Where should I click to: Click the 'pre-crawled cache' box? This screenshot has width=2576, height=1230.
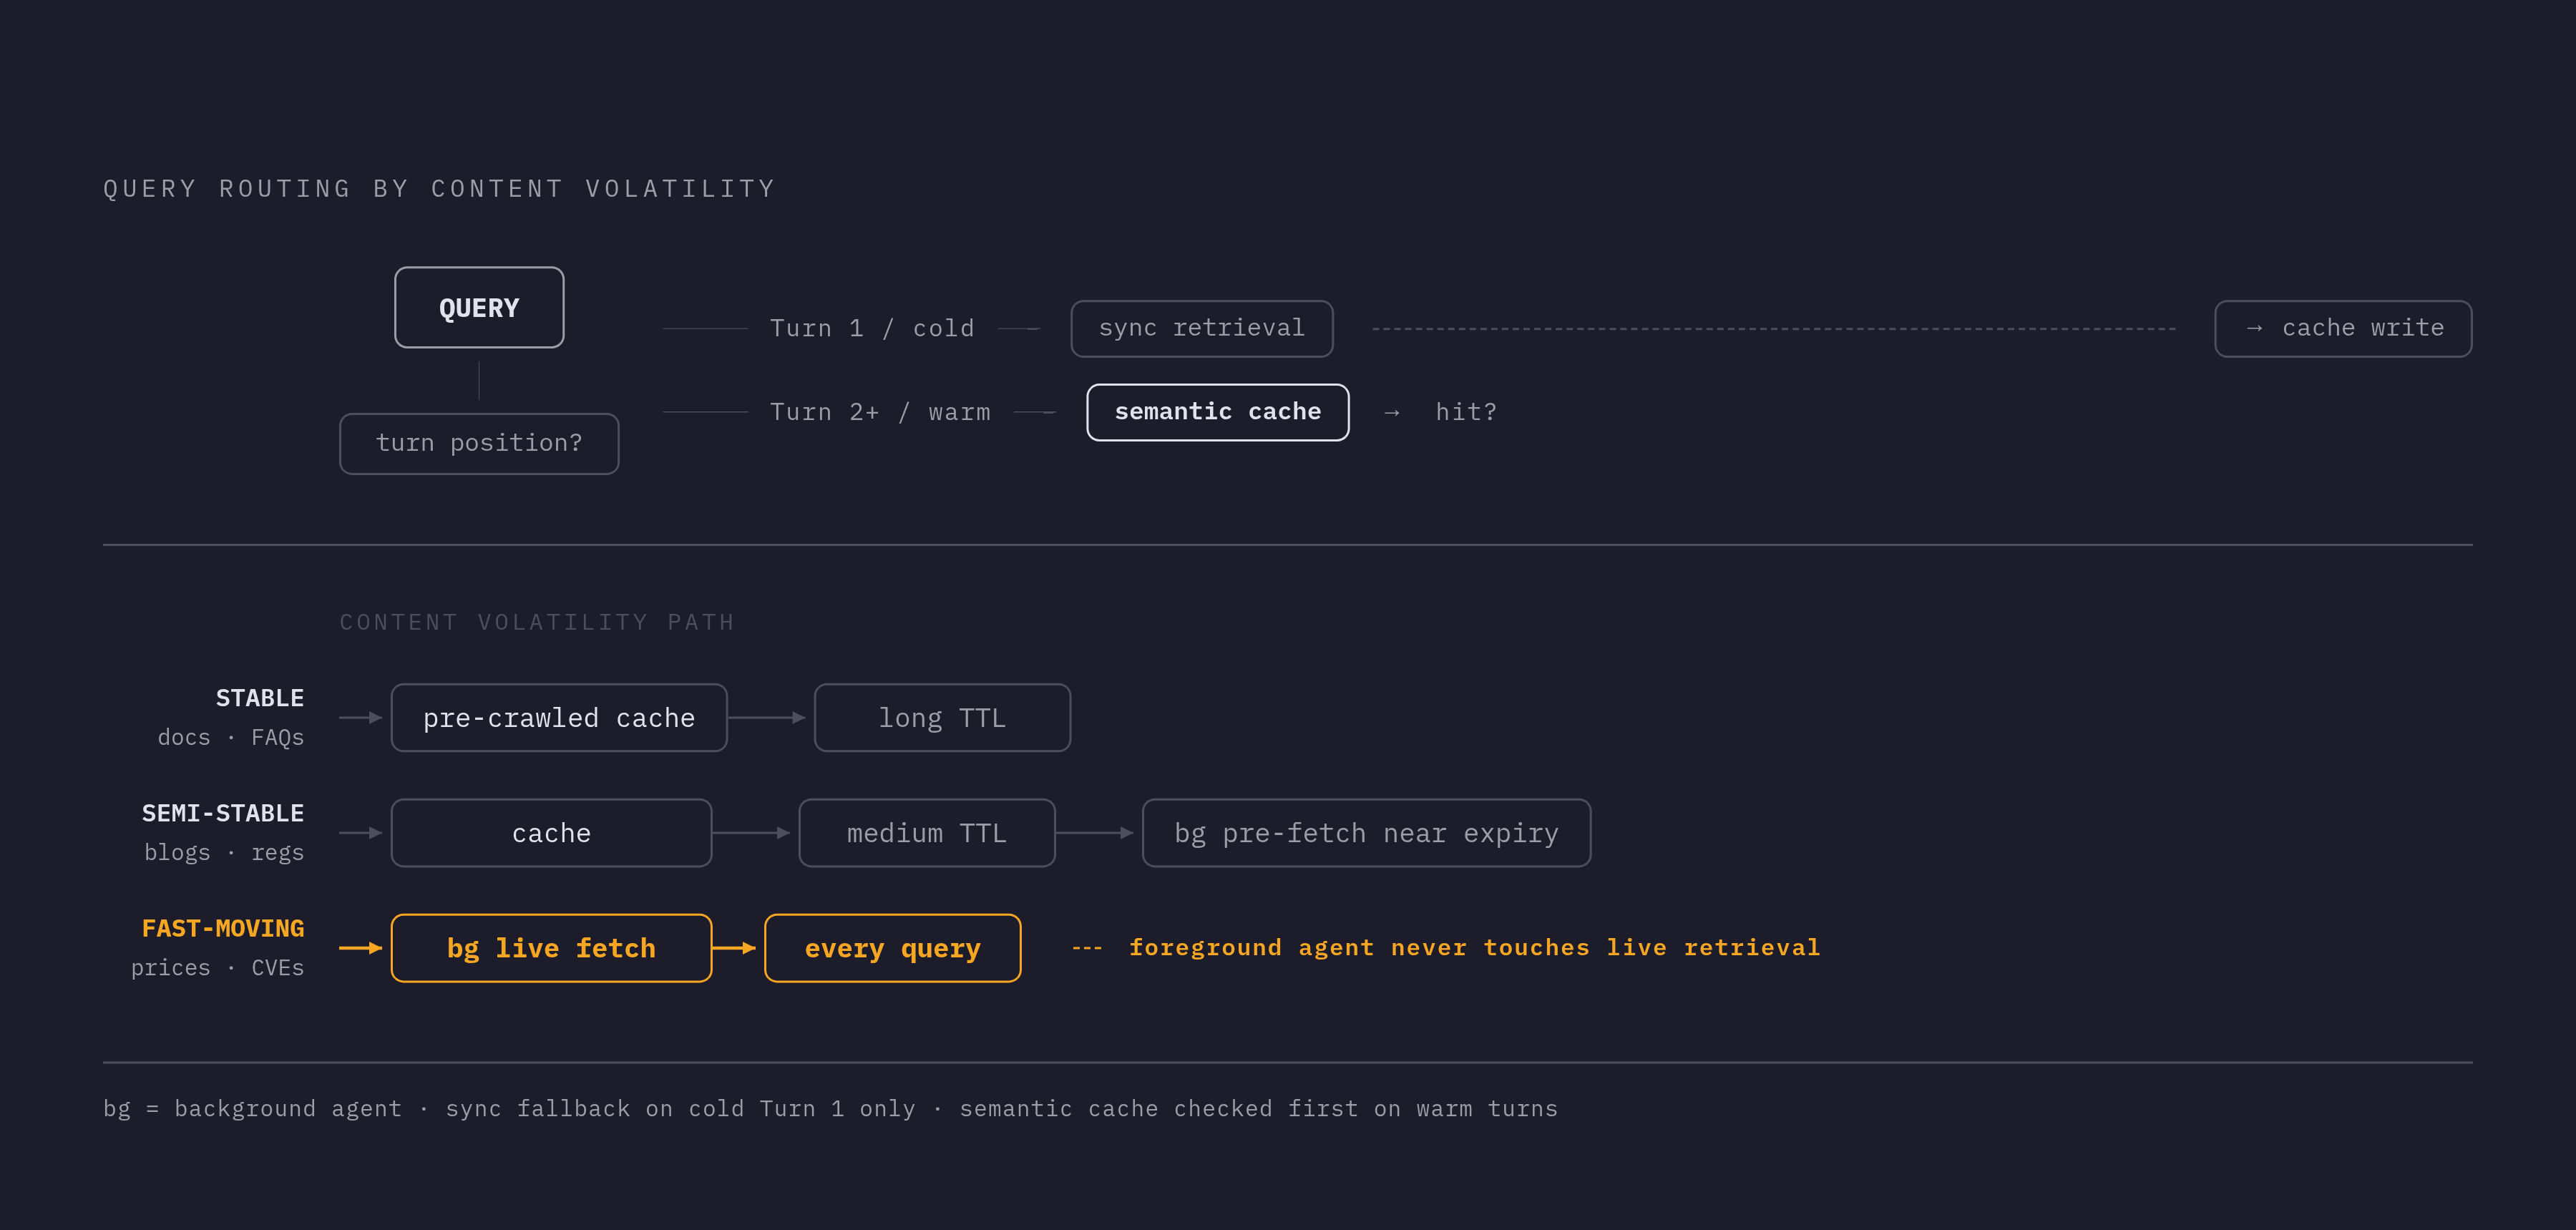[559, 718]
